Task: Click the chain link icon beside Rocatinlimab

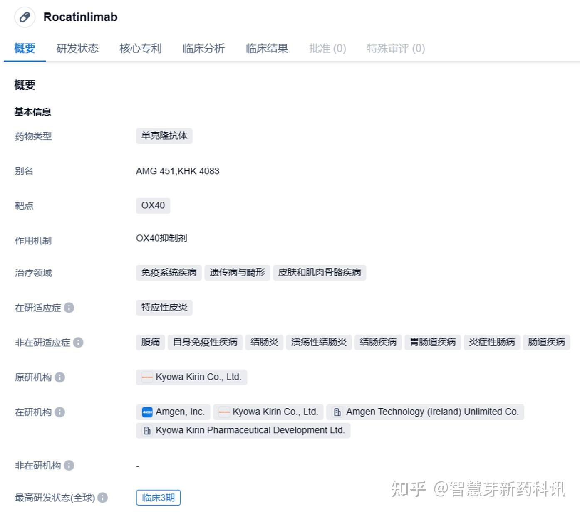Action: click(x=25, y=17)
